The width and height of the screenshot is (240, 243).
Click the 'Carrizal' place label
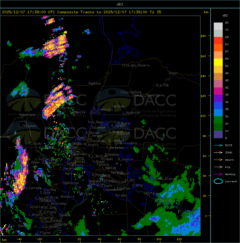point(85,193)
